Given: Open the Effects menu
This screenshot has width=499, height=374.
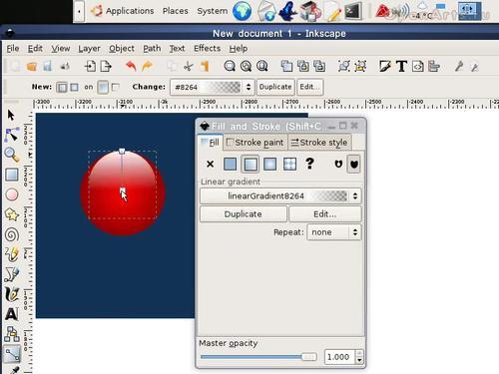Looking at the screenshot, I should [x=207, y=49].
